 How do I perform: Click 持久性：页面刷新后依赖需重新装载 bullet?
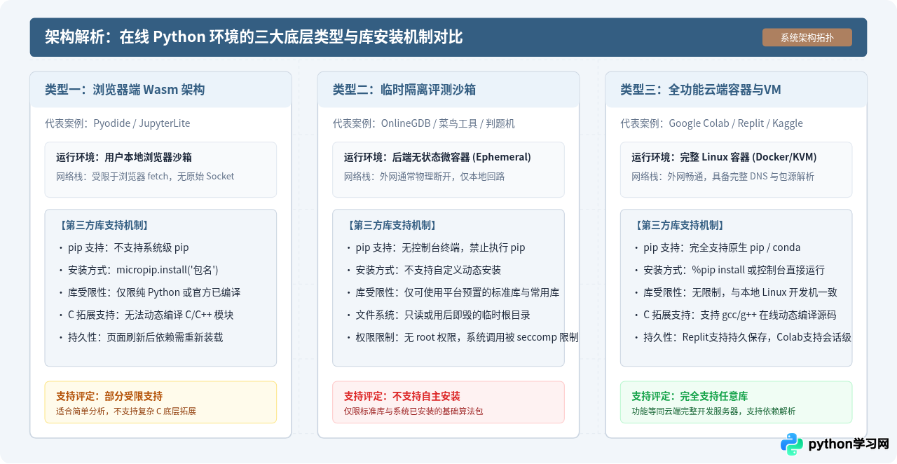(140, 337)
